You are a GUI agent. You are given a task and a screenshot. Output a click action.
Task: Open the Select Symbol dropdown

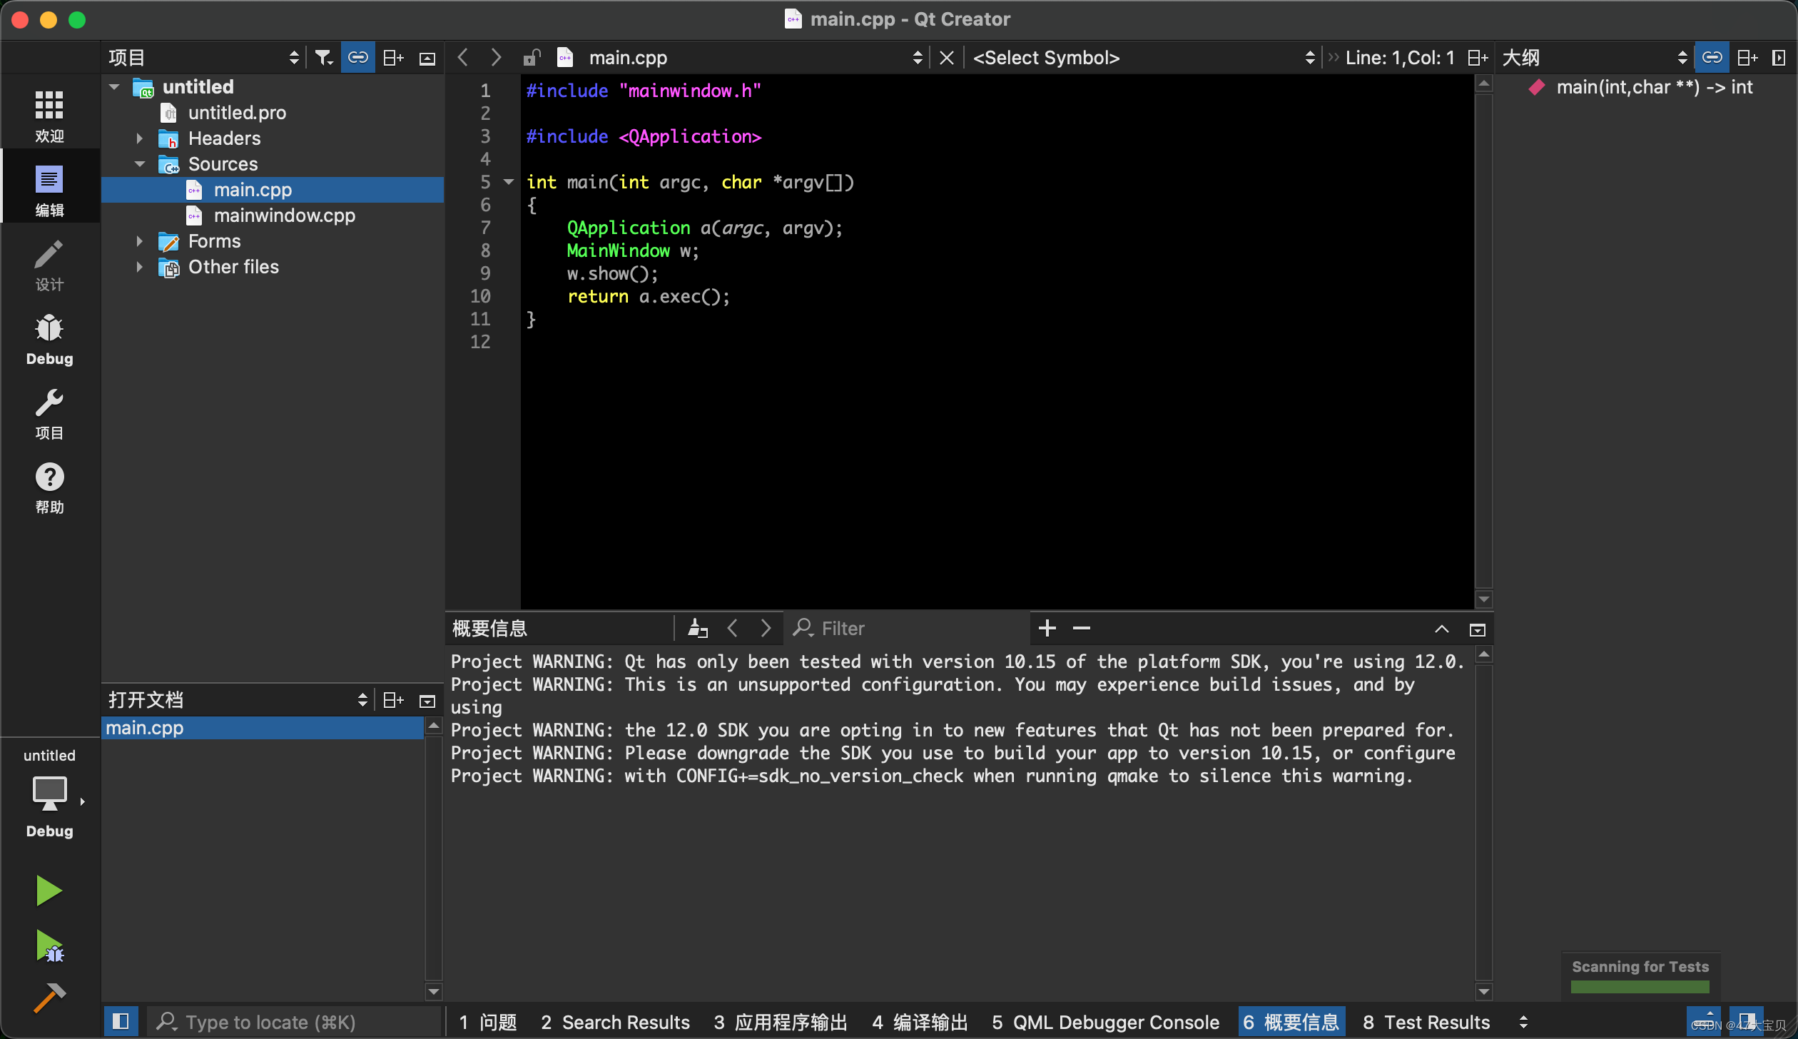[x=1143, y=58]
